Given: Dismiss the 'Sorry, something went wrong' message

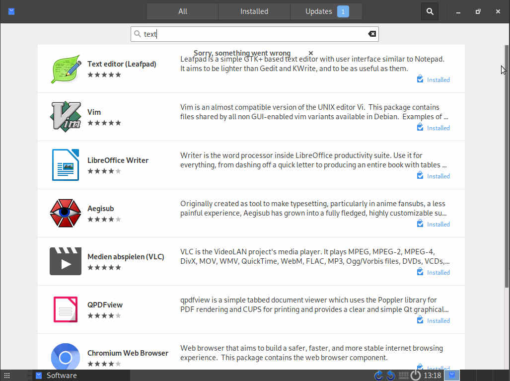Looking at the screenshot, I should coord(311,53).
